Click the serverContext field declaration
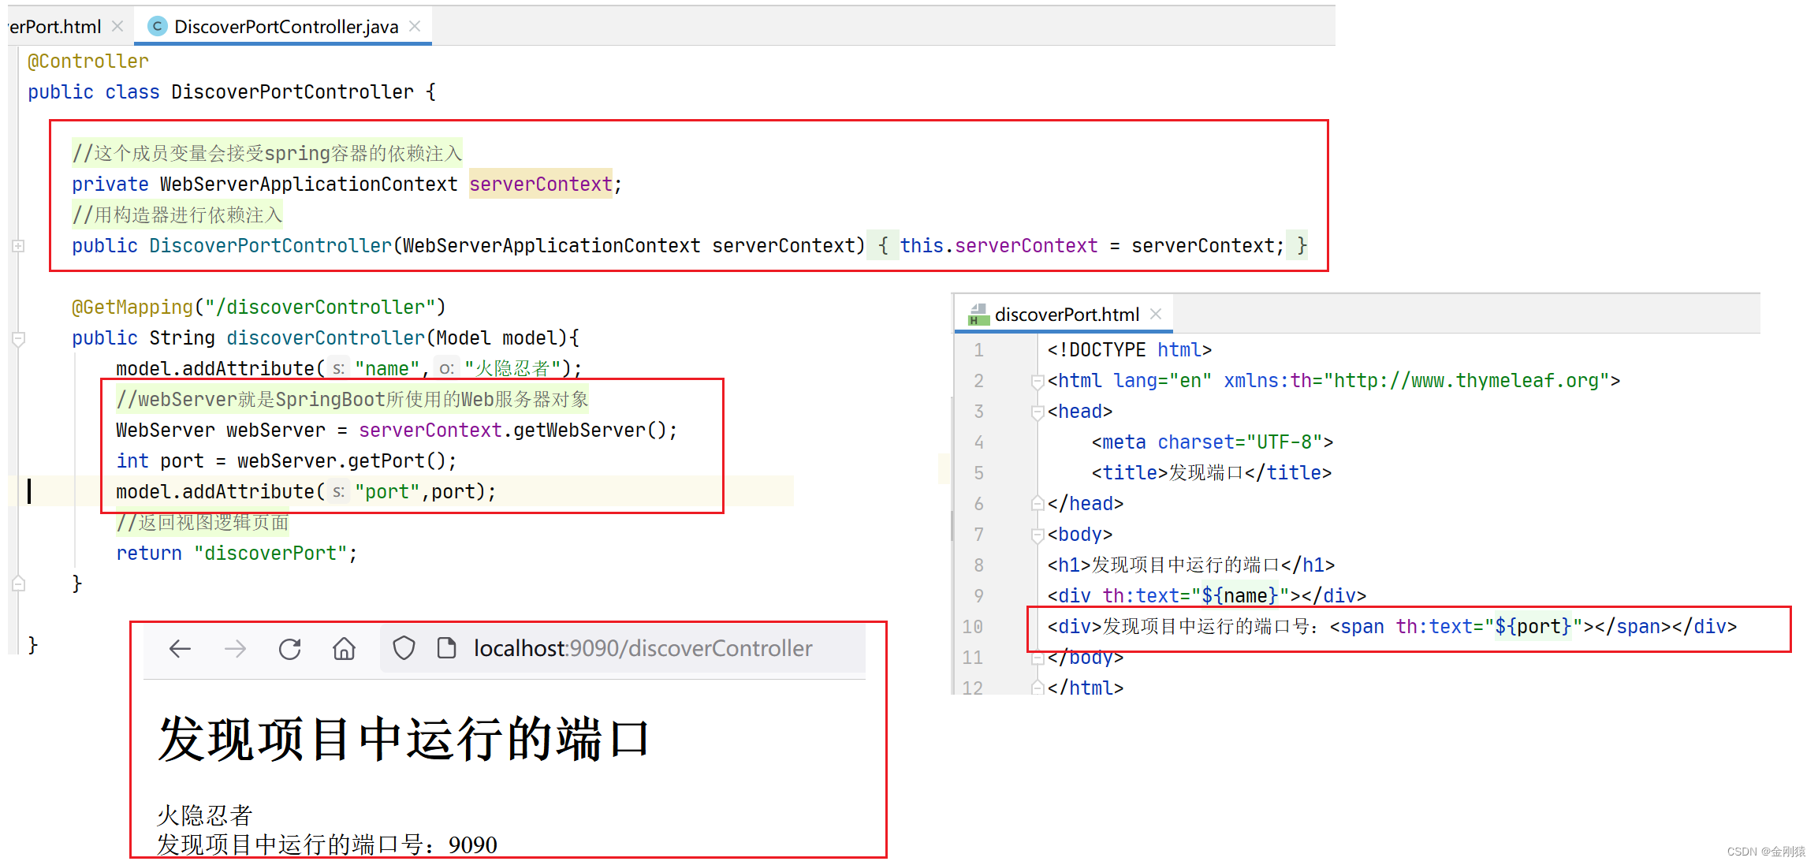 540,185
